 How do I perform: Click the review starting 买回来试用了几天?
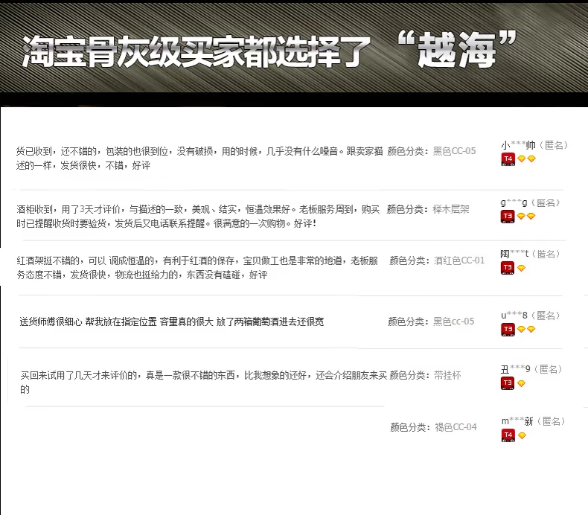tap(204, 383)
